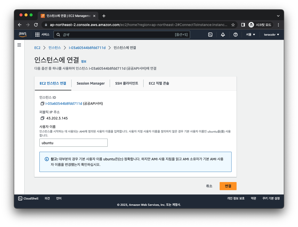The image size is (298, 227).
Task: Open a new browser tab
Action: click(x=104, y=16)
